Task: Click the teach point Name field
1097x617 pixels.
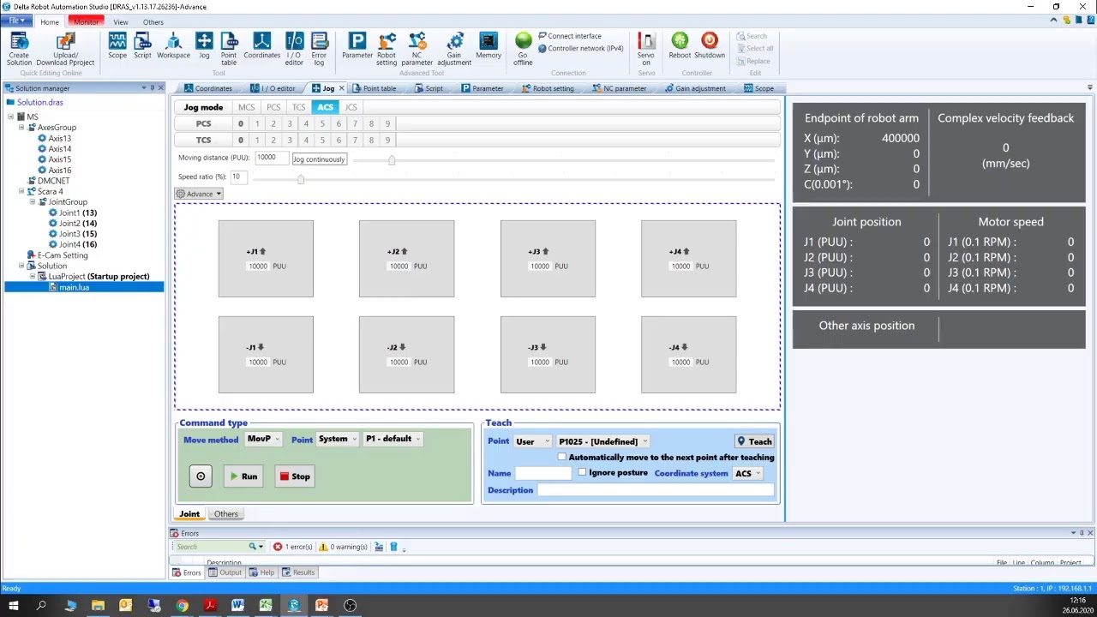Action: coord(543,473)
